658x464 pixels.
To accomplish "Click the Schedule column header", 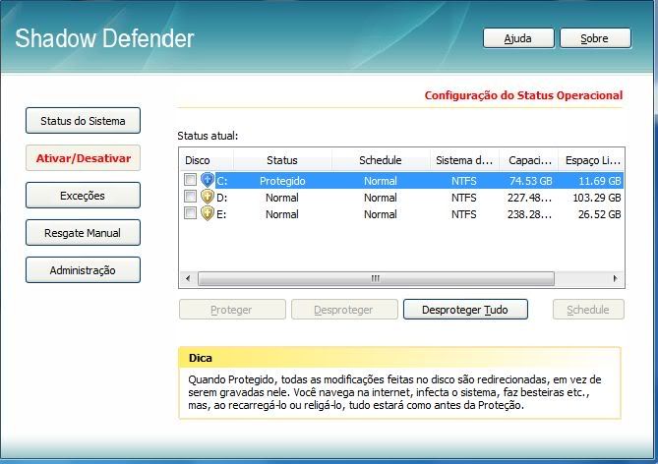I will [381, 160].
